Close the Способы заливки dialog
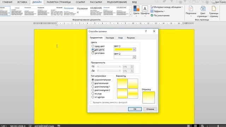Screen dimensions: 226x127 (x=154, y=31)
